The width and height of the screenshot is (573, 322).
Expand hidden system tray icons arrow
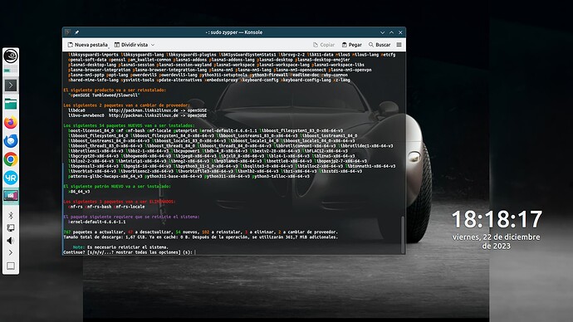click(x=11, y=252)
